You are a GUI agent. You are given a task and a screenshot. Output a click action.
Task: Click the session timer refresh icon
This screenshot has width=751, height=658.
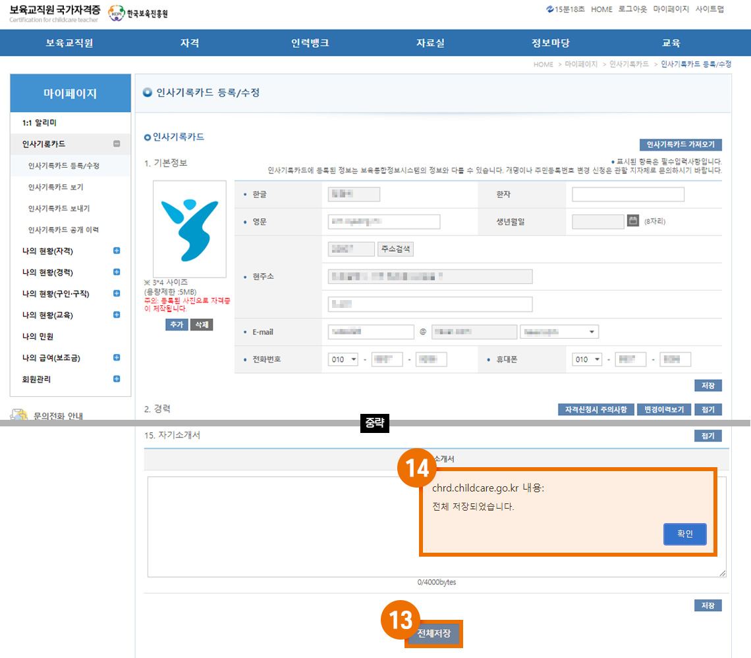[550, 10]
